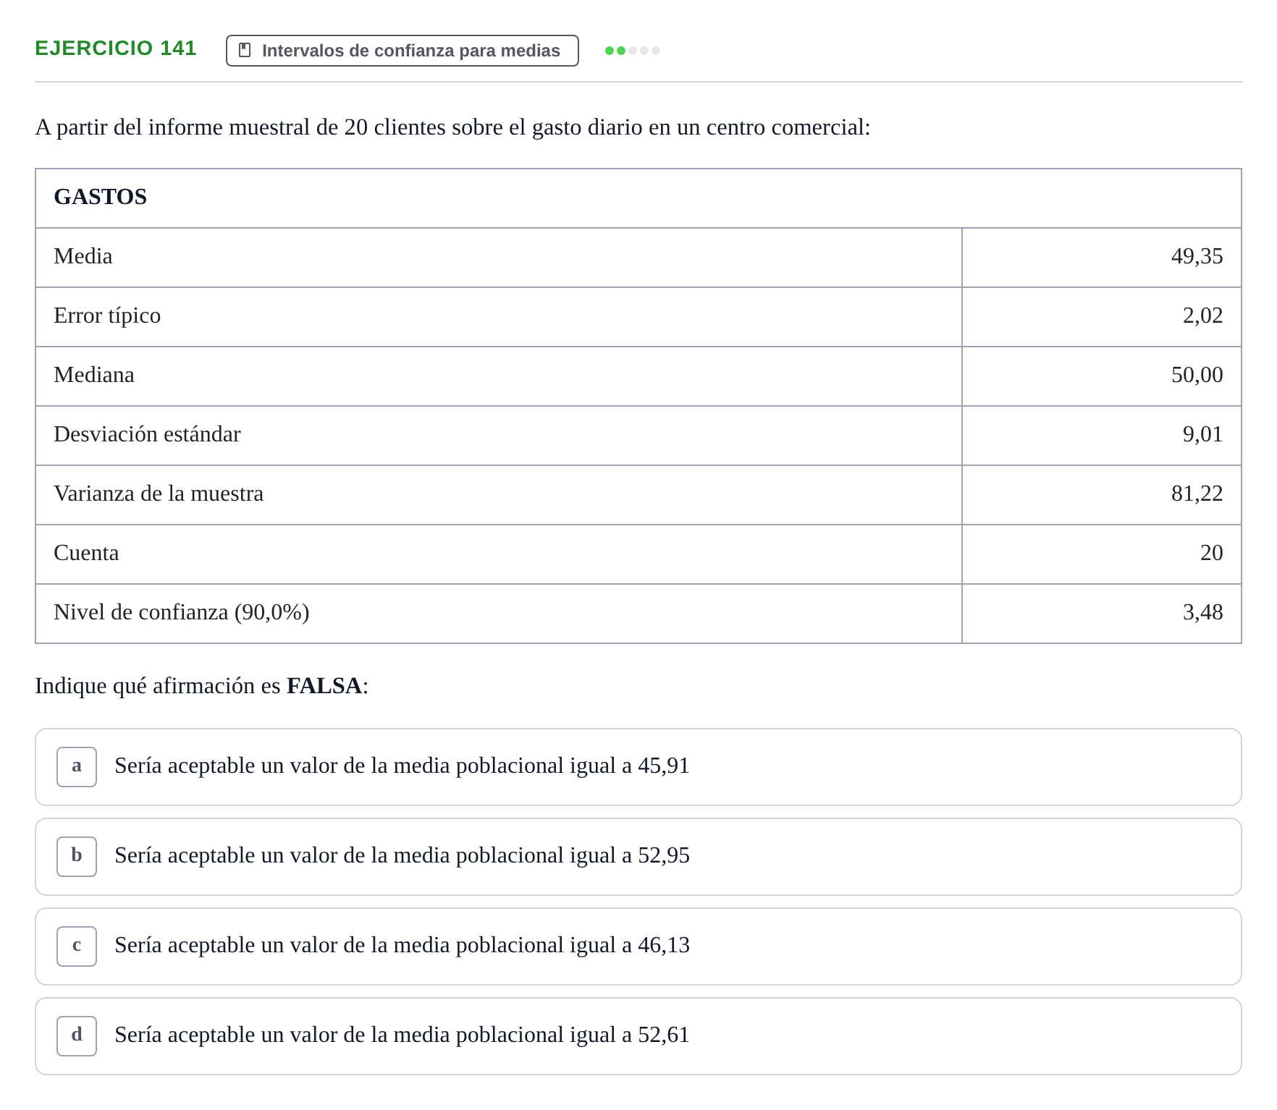The image size is (1277, 1110).
Task: Click the letter 'b' option badge
Action: click(77, 857)
